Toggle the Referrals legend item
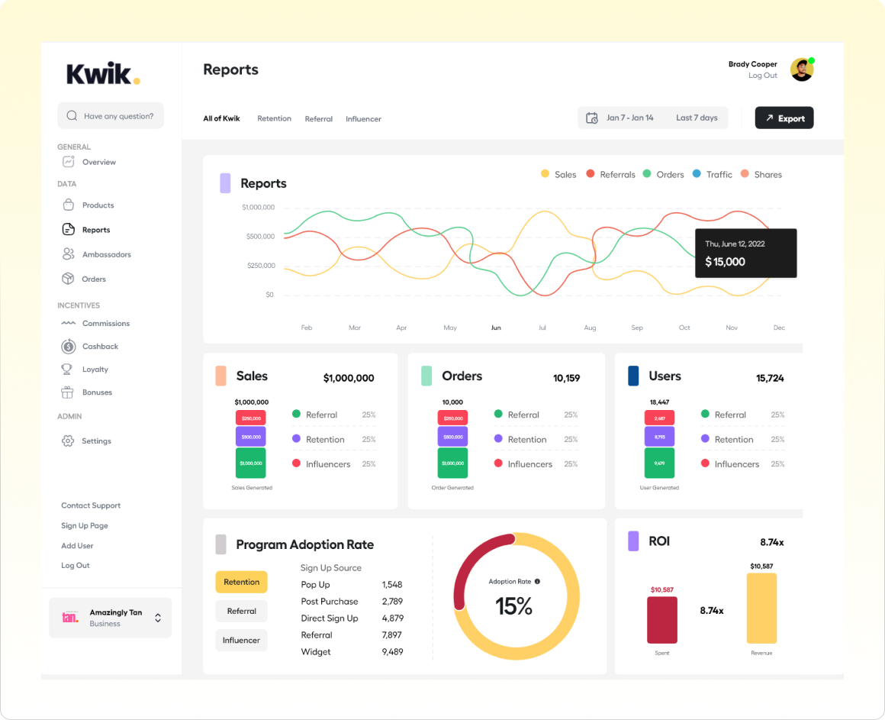Screen dimensions: 885x720 (x=610, y=174)
